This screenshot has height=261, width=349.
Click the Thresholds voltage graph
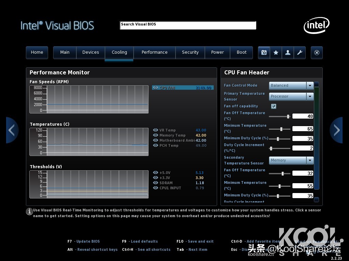click(x=89, y=184)
